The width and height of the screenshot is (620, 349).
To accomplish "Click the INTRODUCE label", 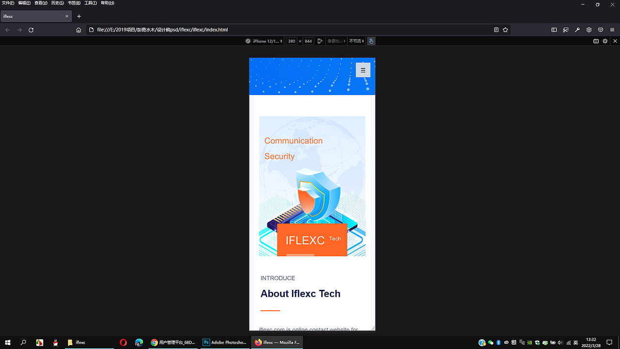I will (278, 278).
